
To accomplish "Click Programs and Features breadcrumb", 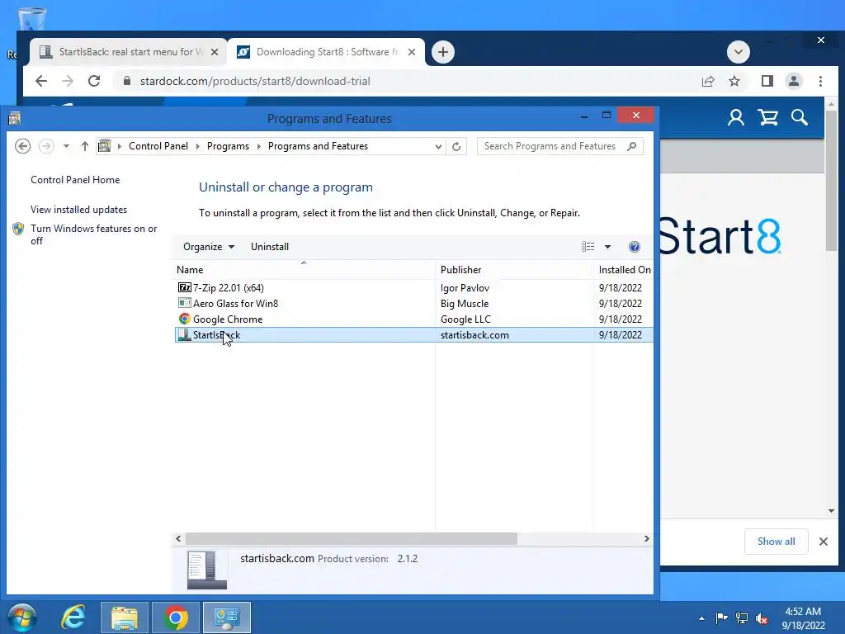I will pos(318,146).
